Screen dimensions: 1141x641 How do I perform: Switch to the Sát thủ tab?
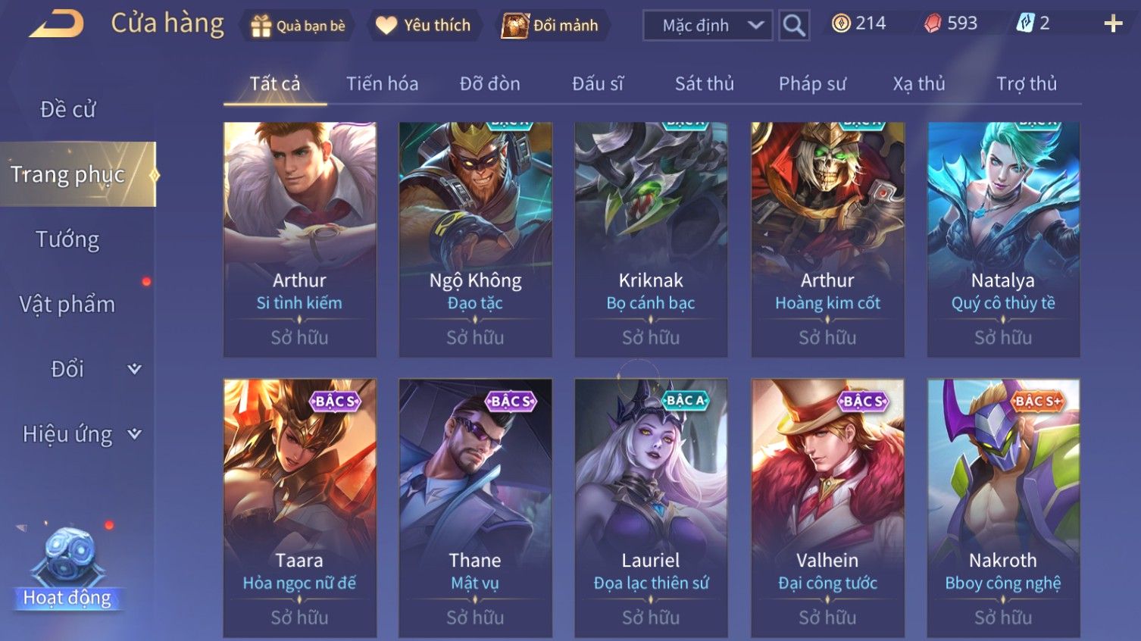tap(705, 83)
